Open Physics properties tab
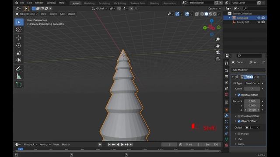Viewport: 280px width, 157px height. [227, 127]
